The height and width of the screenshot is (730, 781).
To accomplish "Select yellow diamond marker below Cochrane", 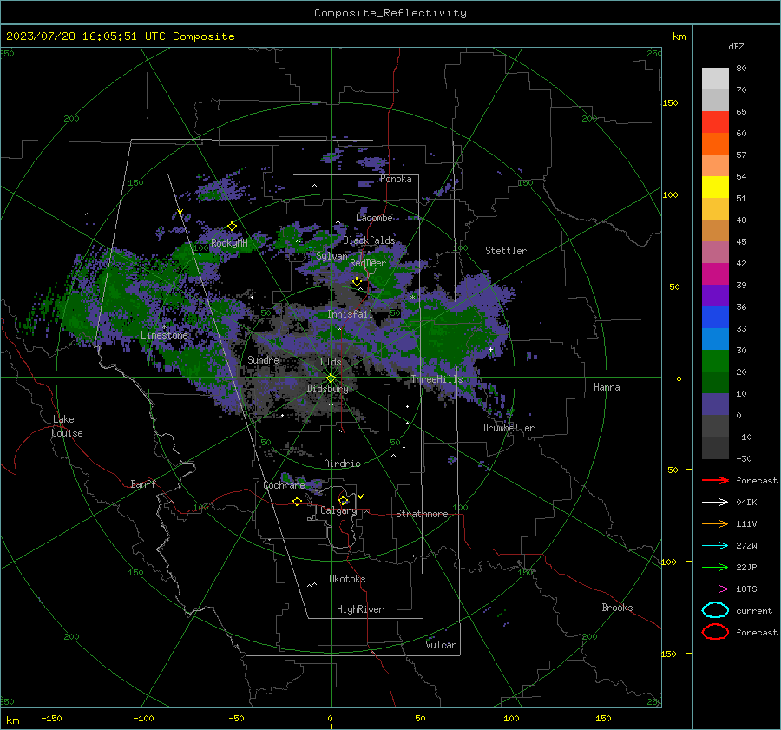I will (x=297, y=501).
